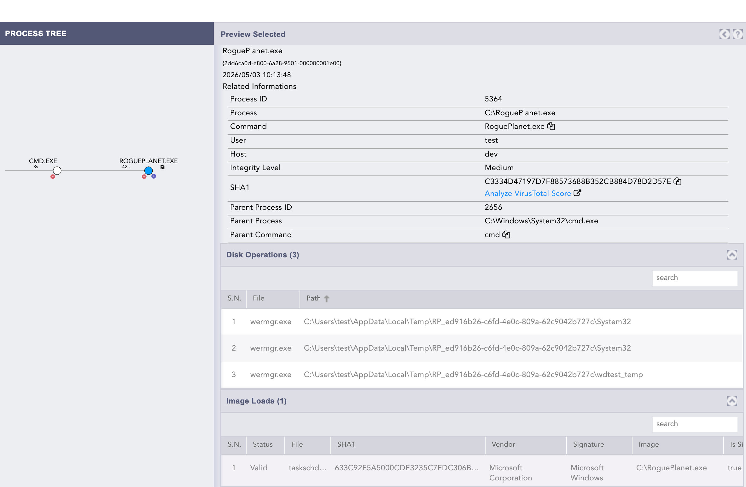
Task: Expand ROGUEPLANET.EXE node with blue plus
Action: pos(154,176)
